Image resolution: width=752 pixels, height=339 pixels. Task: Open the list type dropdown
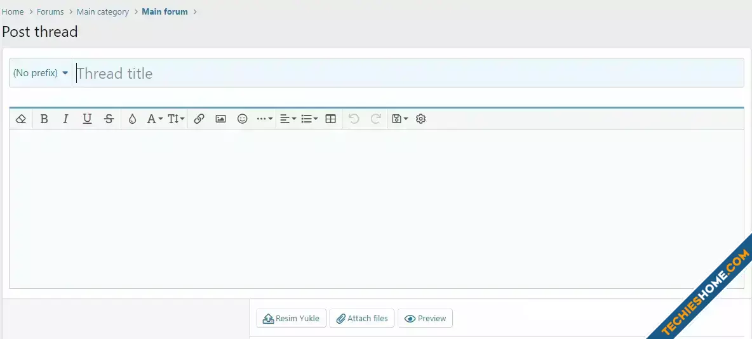pyautogui.click(x=309, y=119)
